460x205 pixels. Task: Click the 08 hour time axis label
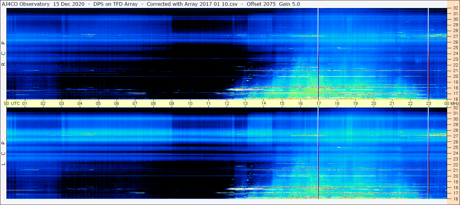coord(153,103)
